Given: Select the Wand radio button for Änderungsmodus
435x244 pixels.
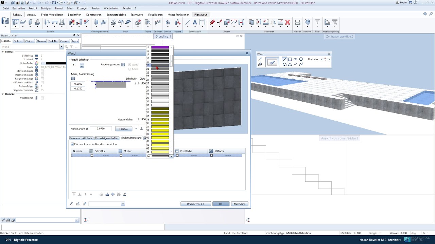Looking at the screenshot, I should [129, 64].
